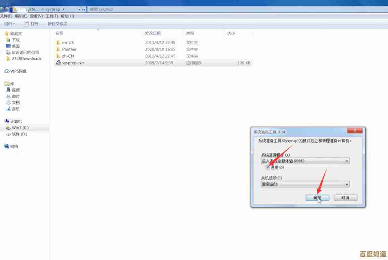Open the 软件 (D:) drive
The image size is (388, 260).
[x=19, y=134]
